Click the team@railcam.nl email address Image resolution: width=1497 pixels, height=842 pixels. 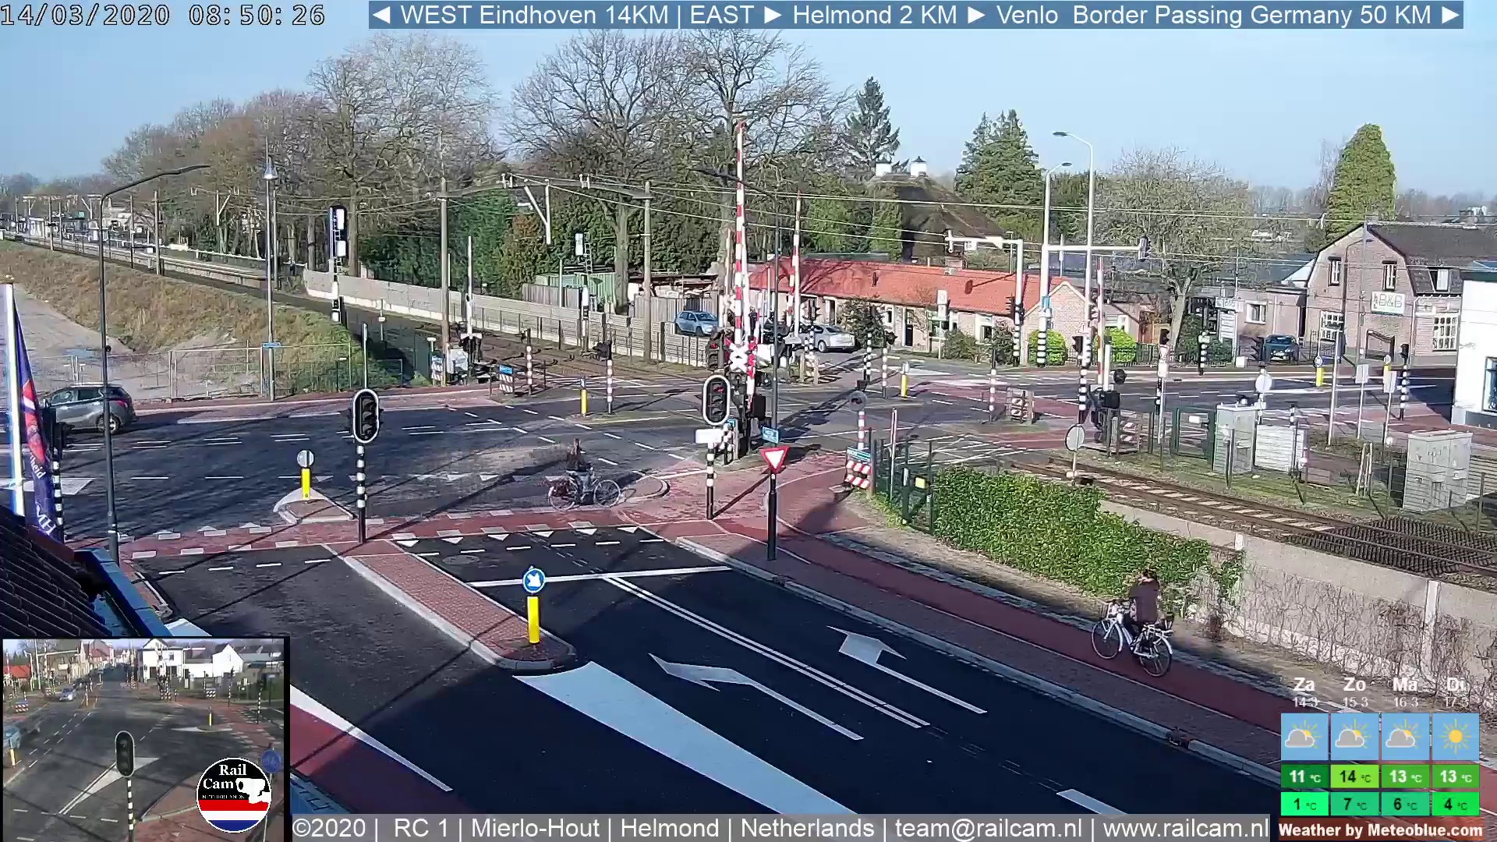point(988,828)
